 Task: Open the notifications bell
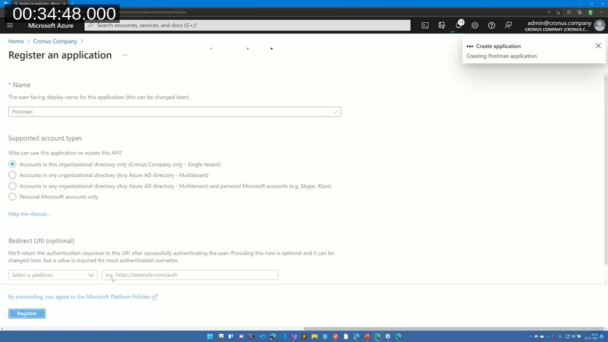[459, 25]
